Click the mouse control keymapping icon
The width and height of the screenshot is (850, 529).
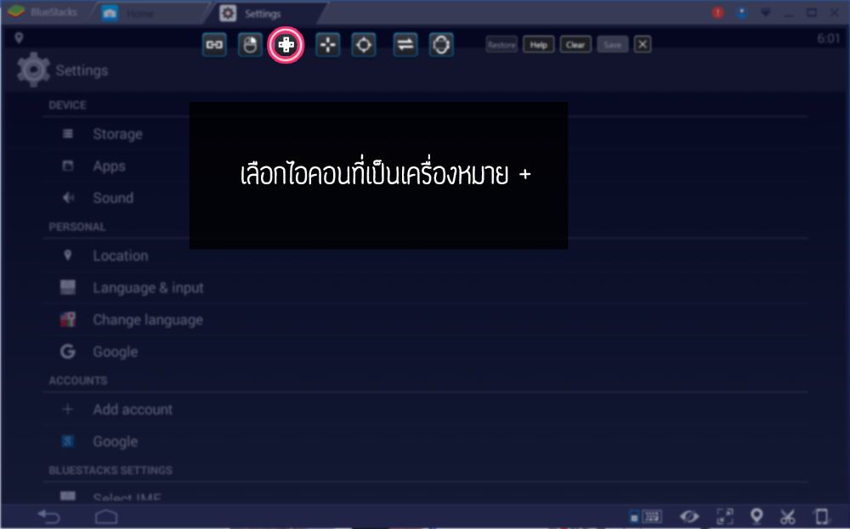(250, 45)
